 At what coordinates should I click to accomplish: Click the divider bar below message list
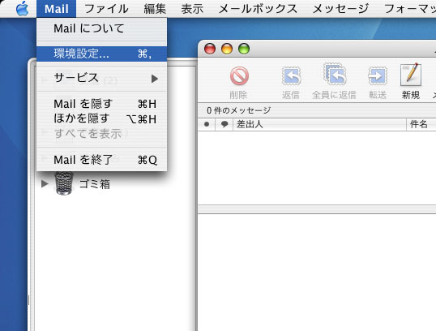(317, 209)
